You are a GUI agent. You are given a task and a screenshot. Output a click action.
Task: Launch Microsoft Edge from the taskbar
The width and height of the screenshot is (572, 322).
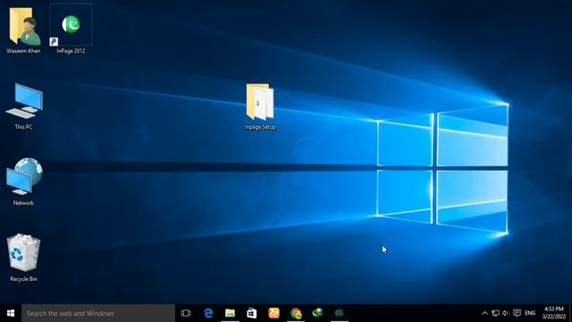[x=208, y=313]
